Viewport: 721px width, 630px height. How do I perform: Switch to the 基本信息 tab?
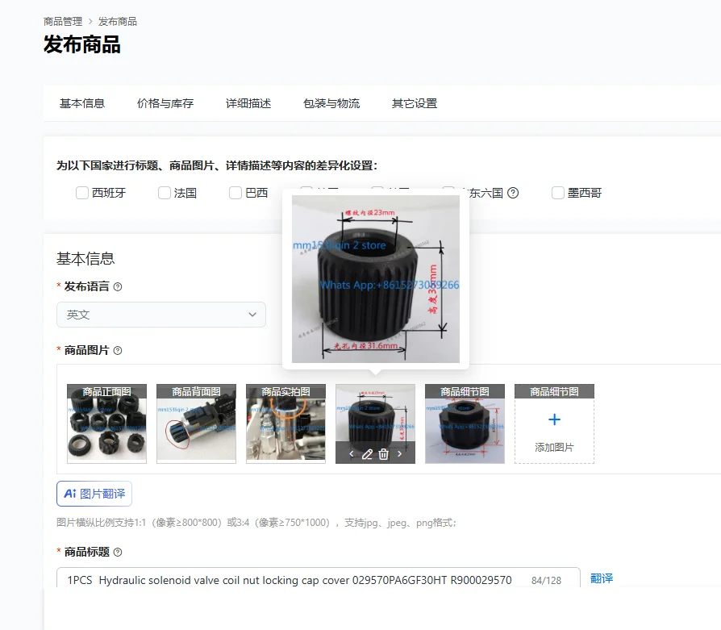pyautogui.click(x=82, y=103)
